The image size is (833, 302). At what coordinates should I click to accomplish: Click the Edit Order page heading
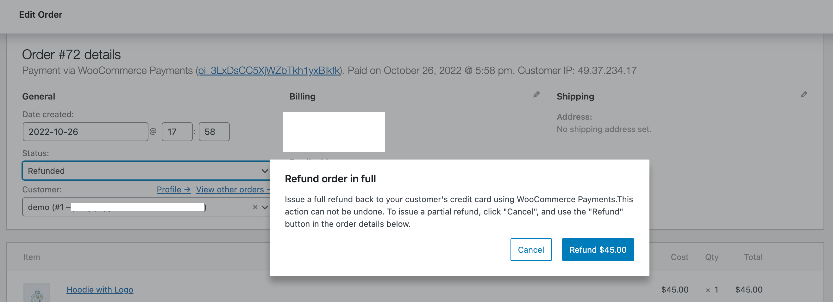41,15
